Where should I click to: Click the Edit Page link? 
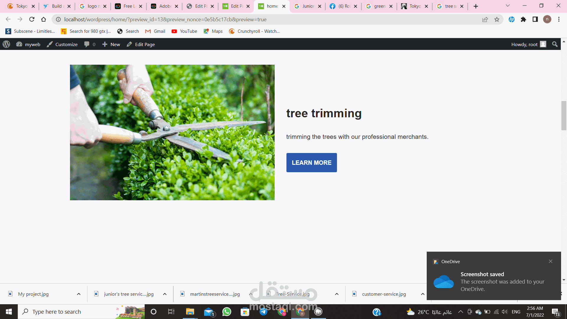pyautogui.click(x=141, y=44)
